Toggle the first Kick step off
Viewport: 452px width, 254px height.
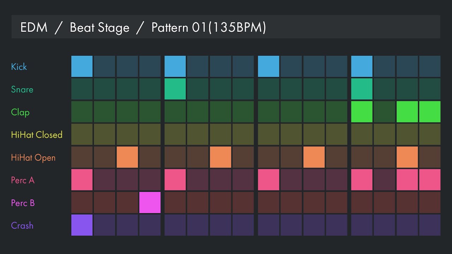pyautogui.click(x=82, y=66)
